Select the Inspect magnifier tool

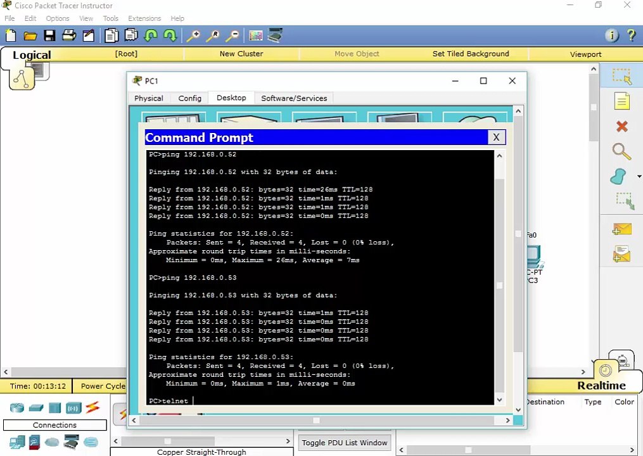point(621,151)
